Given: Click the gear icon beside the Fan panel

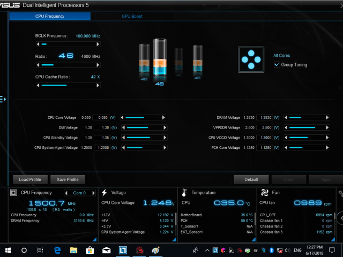Looking at the screenshot, I should [x=340, y=192].
